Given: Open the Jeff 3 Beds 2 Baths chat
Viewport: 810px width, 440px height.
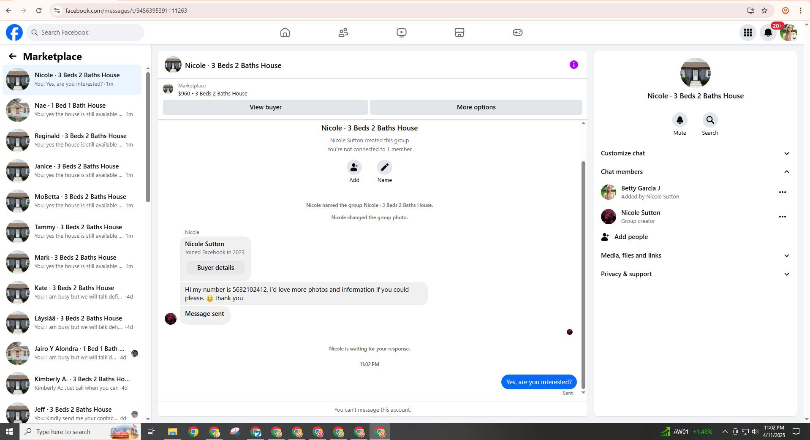Looking at the screenshot, I should [x=72, y=413].
